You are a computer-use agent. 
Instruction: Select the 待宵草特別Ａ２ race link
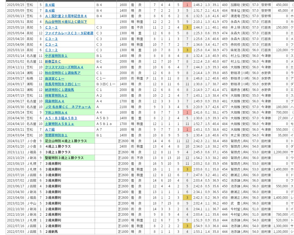[56, 96]
